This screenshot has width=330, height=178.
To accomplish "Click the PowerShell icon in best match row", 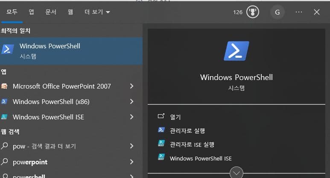I will (7, 49).
